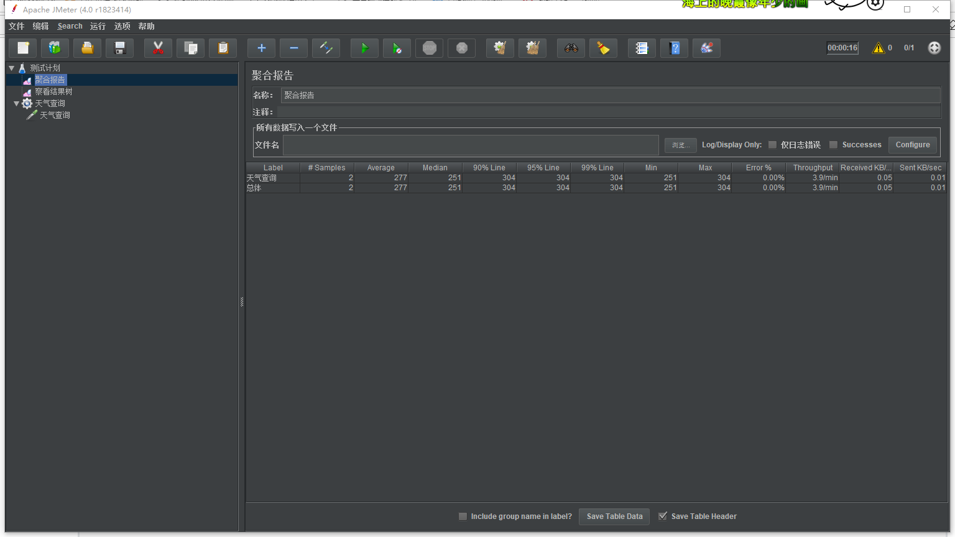Collapse the 天气查询 thread group arrow

tap(16, 103)
